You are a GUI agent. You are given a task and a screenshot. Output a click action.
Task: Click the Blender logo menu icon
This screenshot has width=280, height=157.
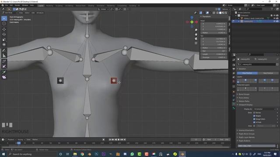coord(3,5)
